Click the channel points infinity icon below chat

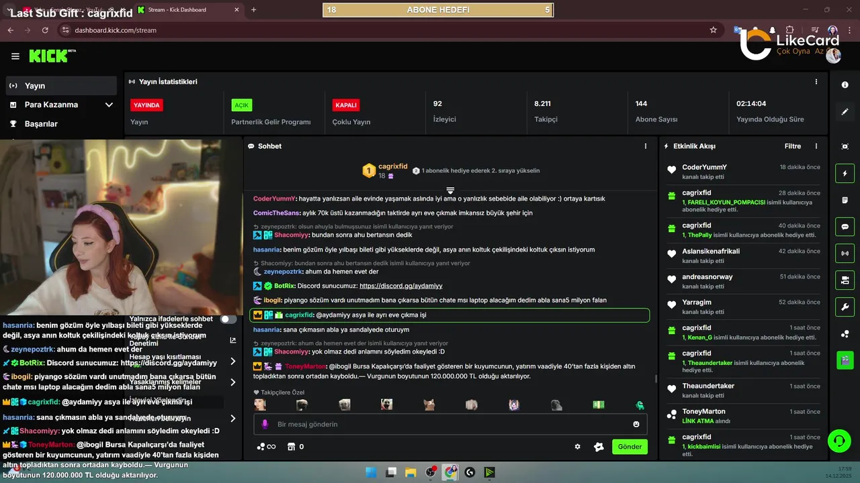click(266, 447)
